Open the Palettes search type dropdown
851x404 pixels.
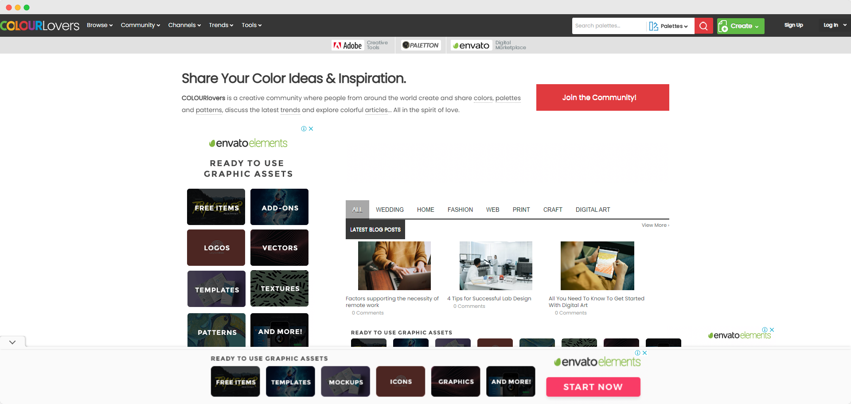(x=674, y=26)
